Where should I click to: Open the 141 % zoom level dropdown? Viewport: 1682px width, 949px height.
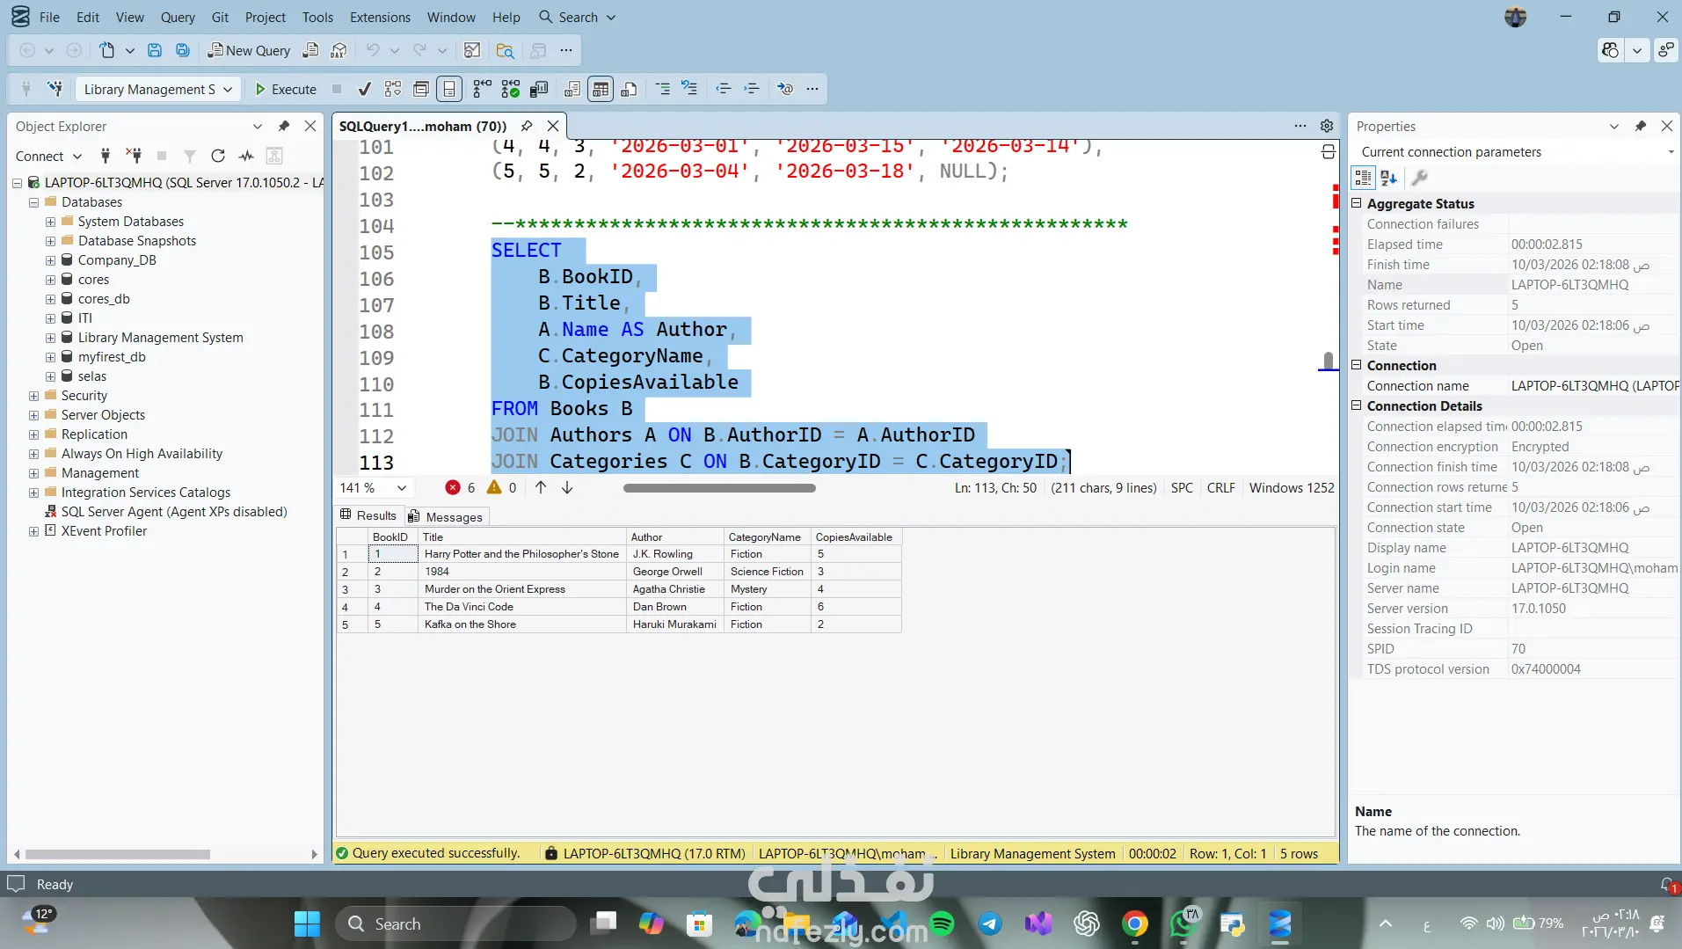(x=401, y=488)
